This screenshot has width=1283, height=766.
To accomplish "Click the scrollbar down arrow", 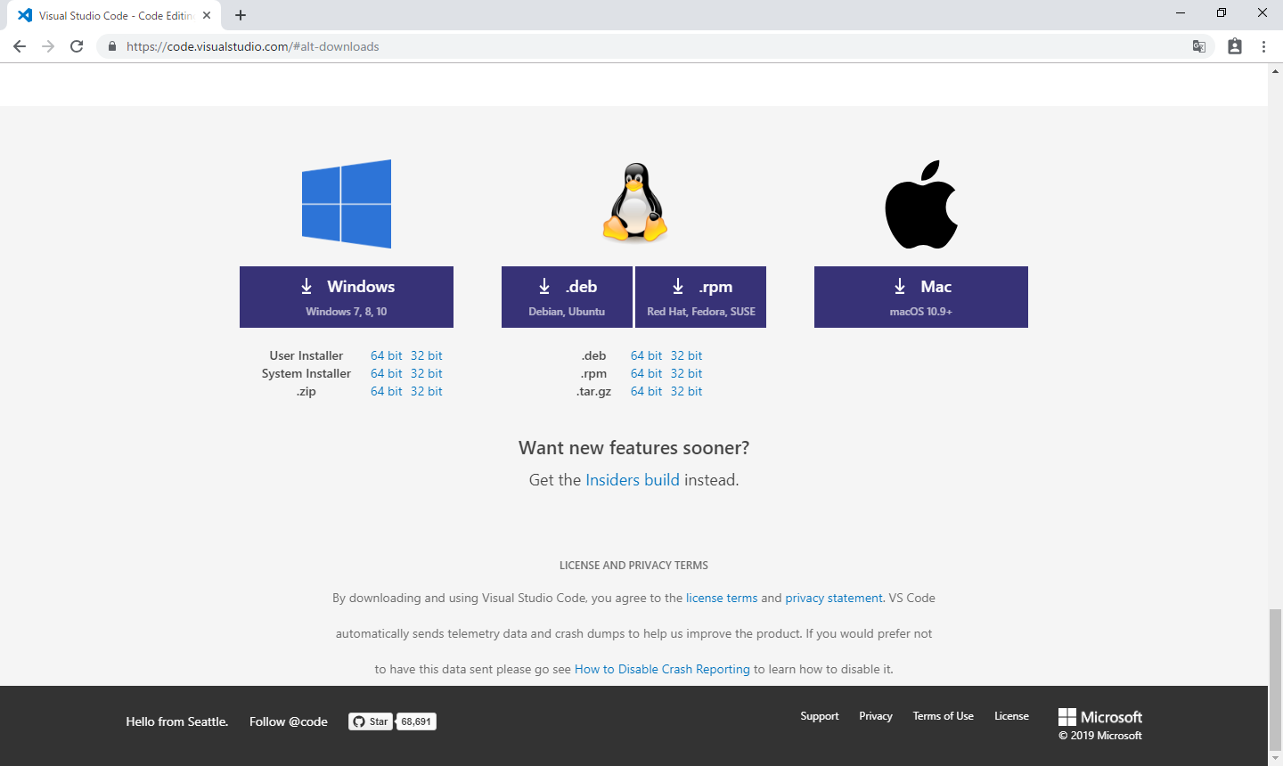I will click(1276, 759).
